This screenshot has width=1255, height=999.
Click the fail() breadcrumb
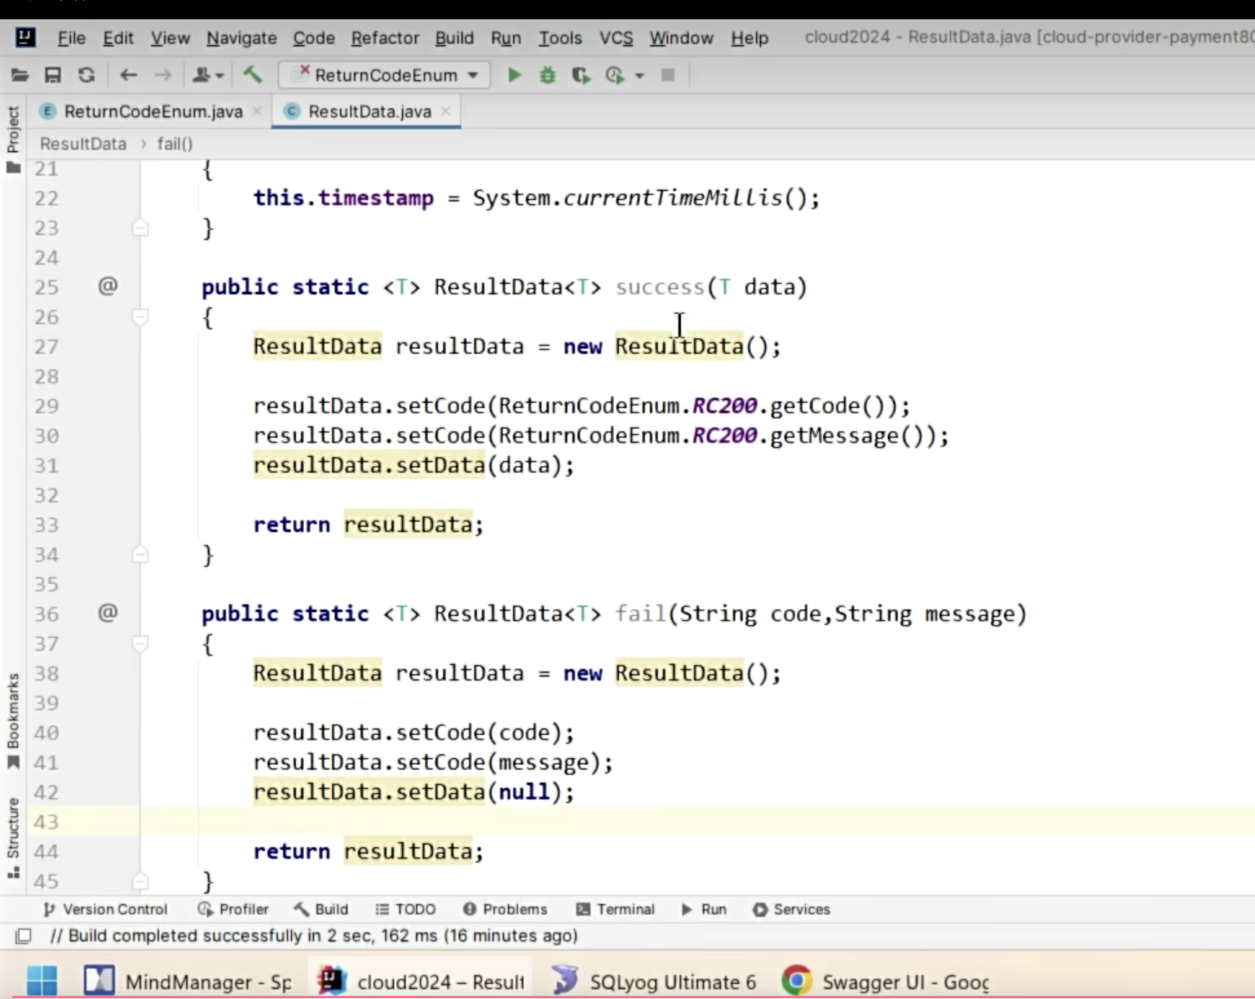pyautogui.click(x=174, y=144)
